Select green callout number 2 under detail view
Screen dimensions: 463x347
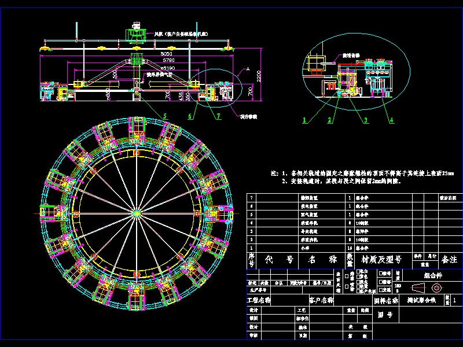point(329,120)
